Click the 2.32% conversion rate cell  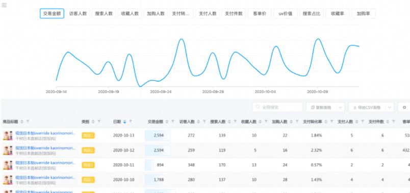pyautogui.click(x=316, y=150)
